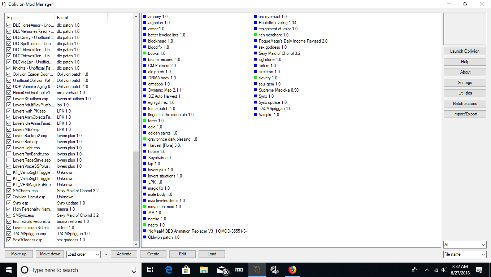Open the Settings button

465,83
